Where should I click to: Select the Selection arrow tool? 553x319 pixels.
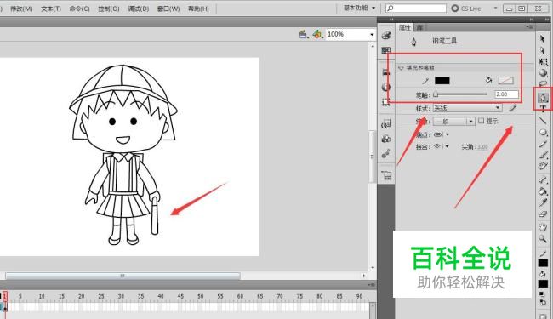click(543, 39)
